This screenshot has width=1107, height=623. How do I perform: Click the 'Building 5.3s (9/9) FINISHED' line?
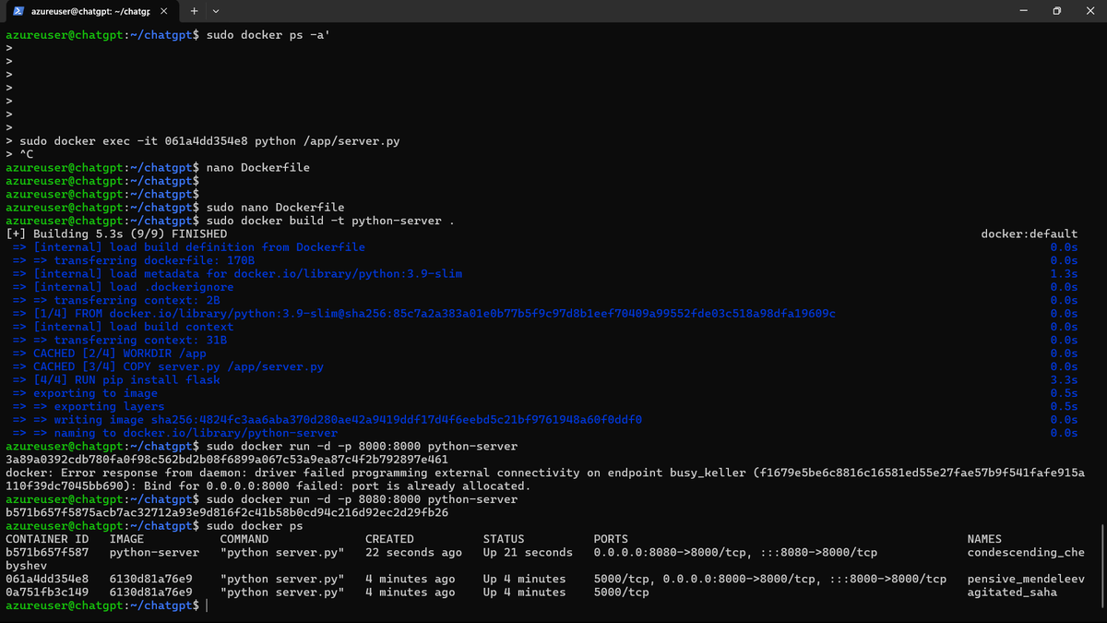116,234
